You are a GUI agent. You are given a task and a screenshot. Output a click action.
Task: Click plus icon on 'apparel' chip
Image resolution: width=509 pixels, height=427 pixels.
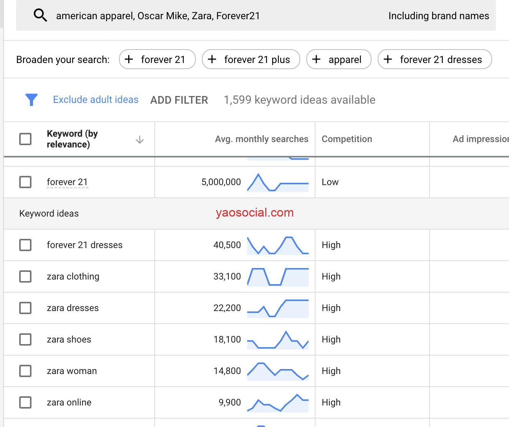point(316,59)
